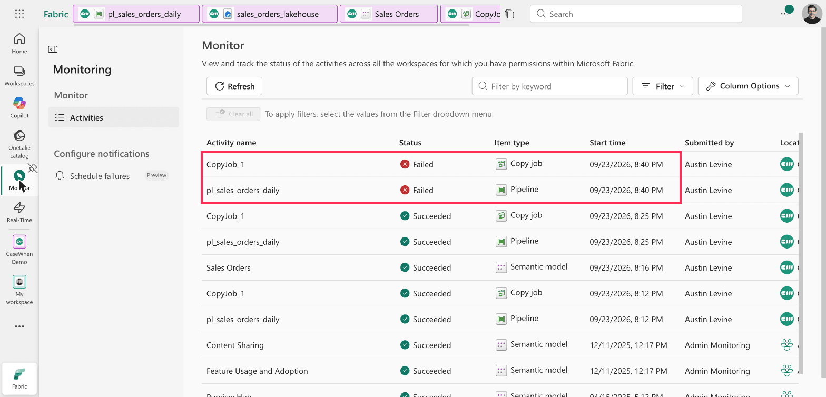
Task: Click the Clear all filters button
Action: point(233,114)
